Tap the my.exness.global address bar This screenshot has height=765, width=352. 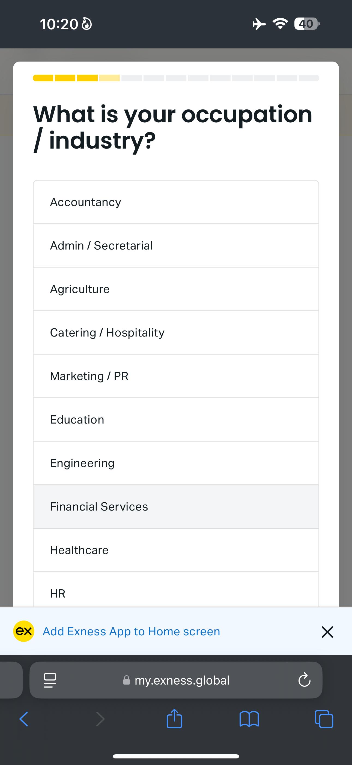coord(176,680)
